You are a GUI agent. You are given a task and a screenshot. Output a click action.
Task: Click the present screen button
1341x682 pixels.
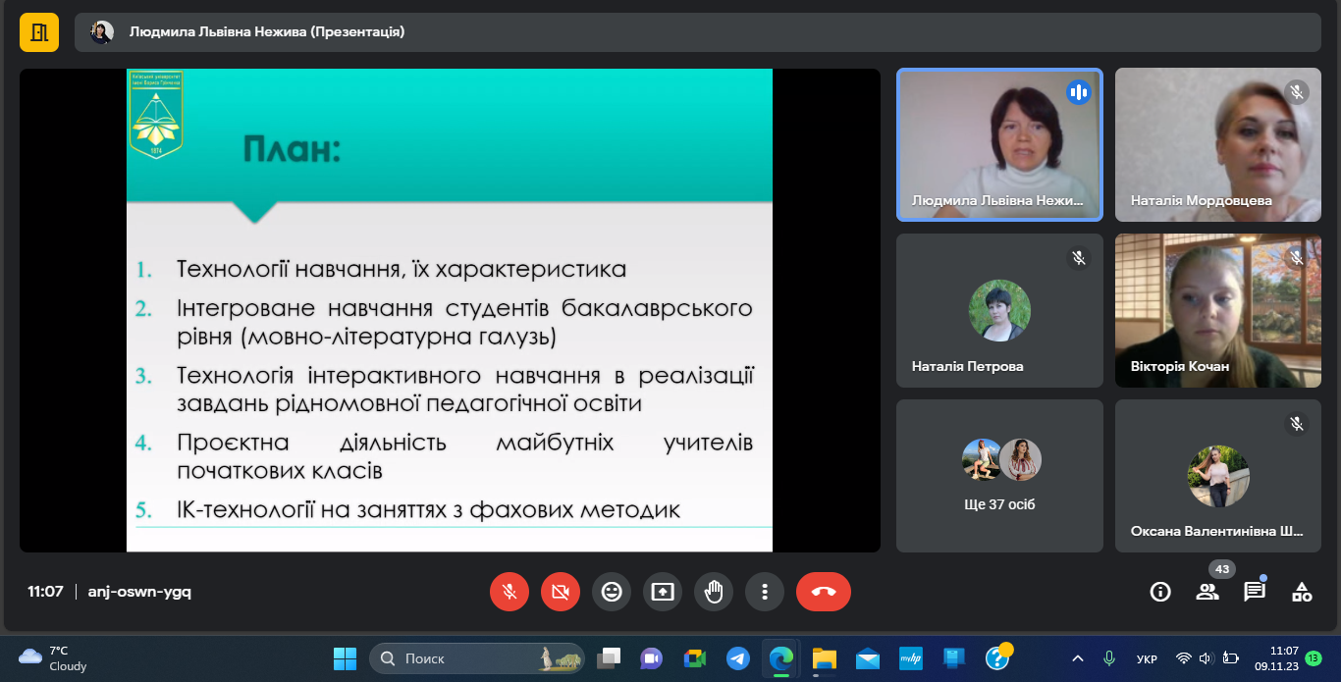663,592
